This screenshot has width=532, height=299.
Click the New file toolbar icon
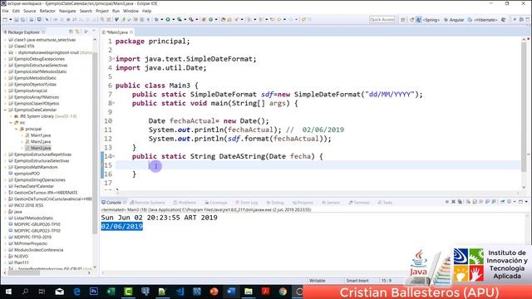6,20
